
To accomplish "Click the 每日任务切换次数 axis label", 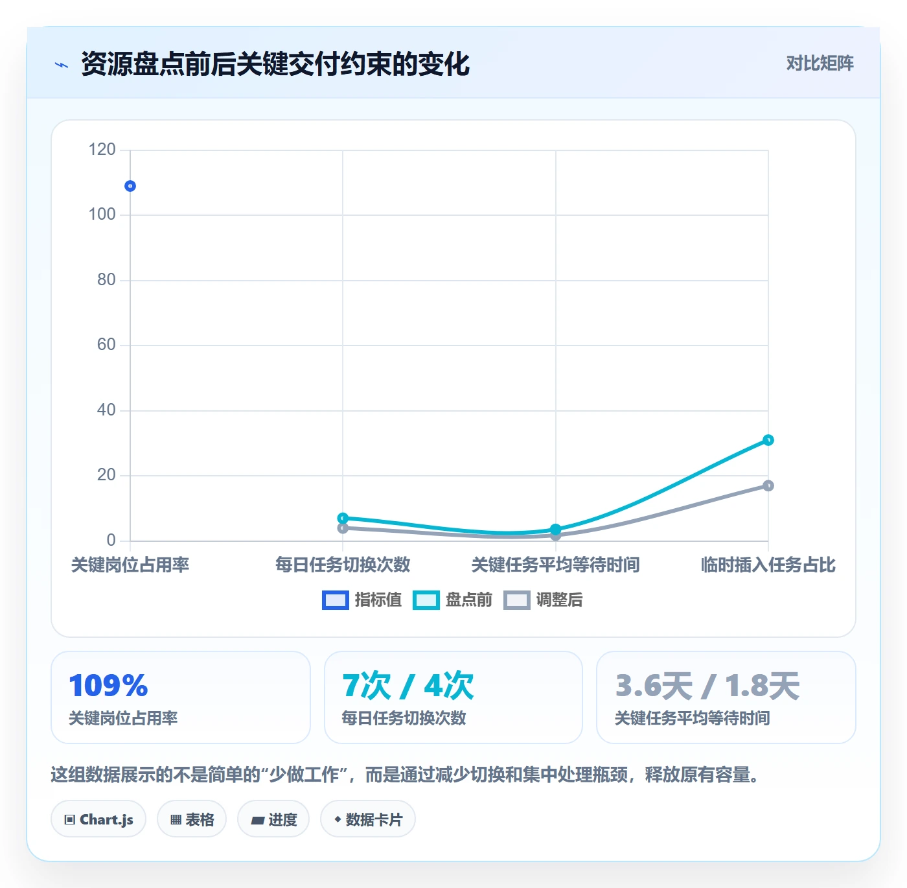I will [343, 565].
